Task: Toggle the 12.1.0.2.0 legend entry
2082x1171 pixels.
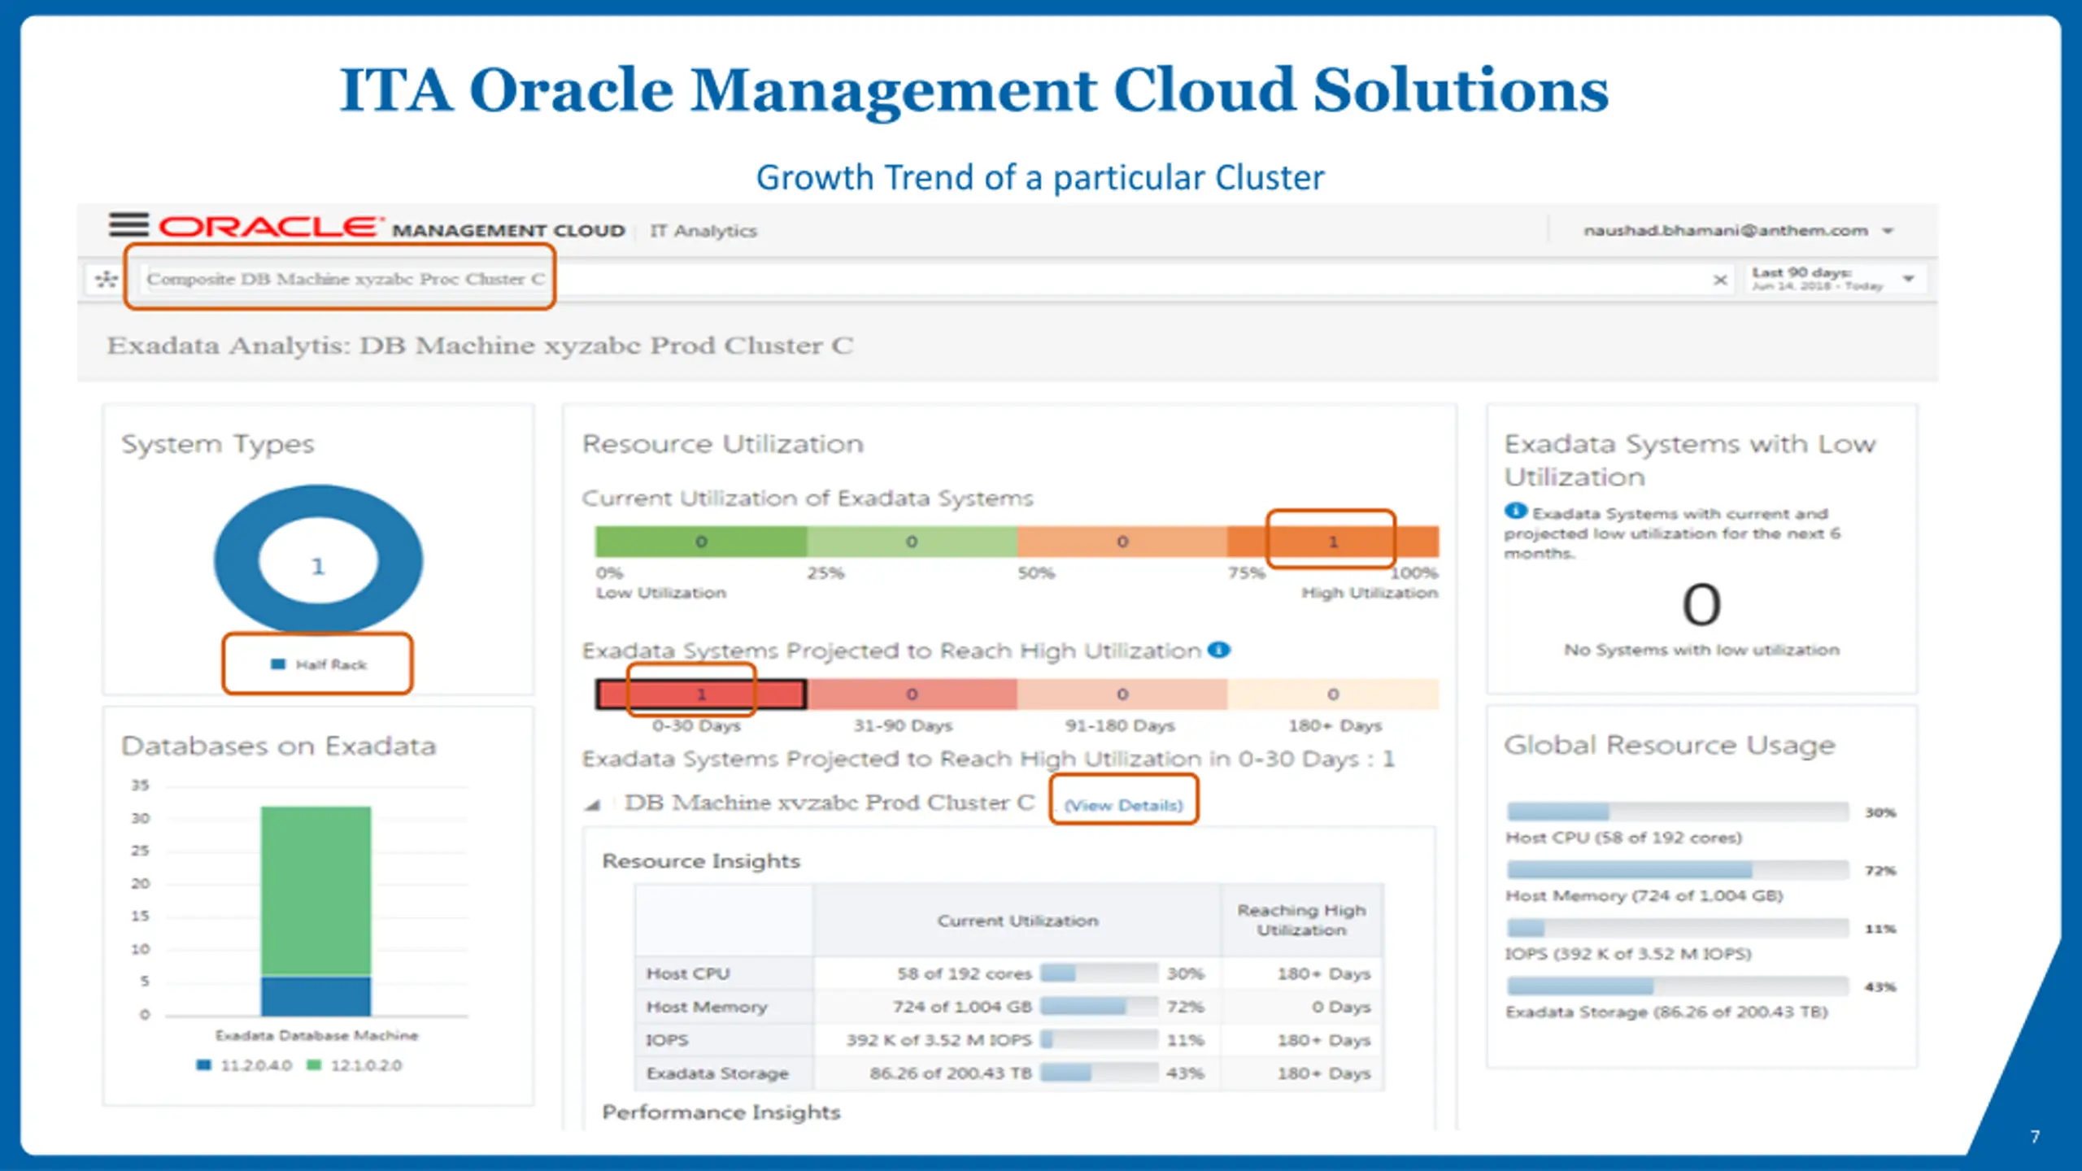Action: tap(354, 1065)
